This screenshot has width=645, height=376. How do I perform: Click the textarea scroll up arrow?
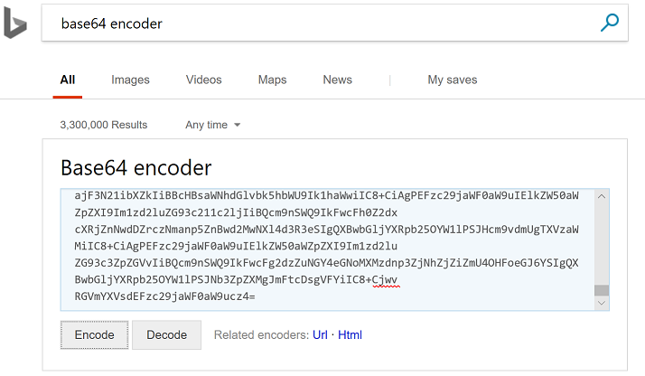click(x=602, y=196)
